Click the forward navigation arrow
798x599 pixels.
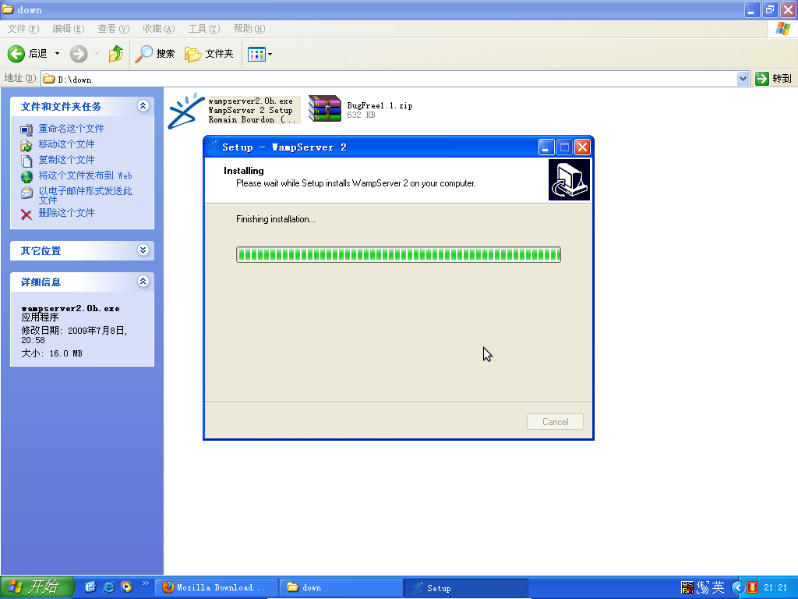pos(79,54)
